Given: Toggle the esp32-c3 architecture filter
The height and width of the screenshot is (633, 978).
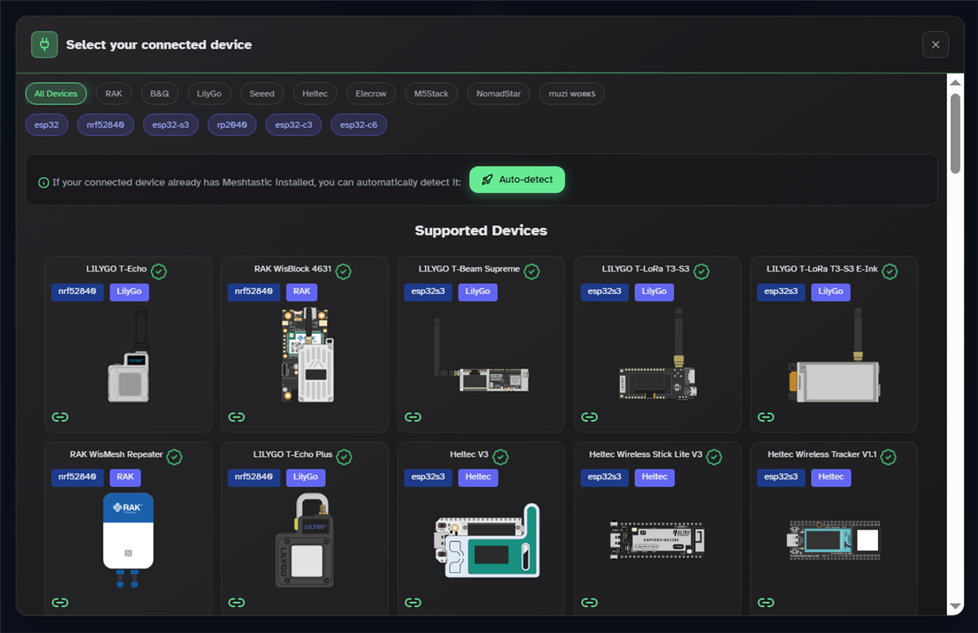Looking at the screenshot, I should pos(294,125).
